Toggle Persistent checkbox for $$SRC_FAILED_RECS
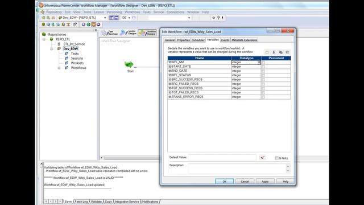364x205 pixels. point(263,84)
